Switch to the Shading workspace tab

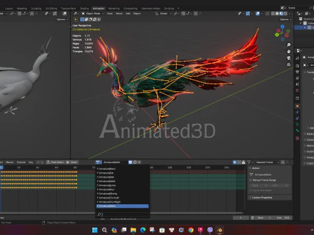coord(84,8)
